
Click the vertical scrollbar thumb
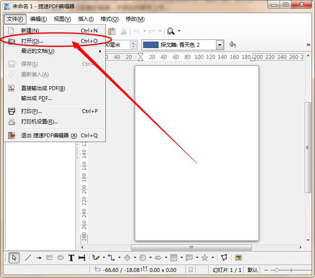(307, 147)
